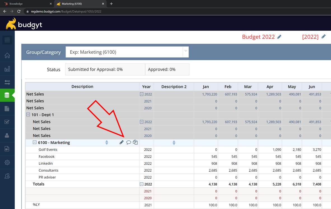Collapse the 6100 - Marketing section

point(35,142)
